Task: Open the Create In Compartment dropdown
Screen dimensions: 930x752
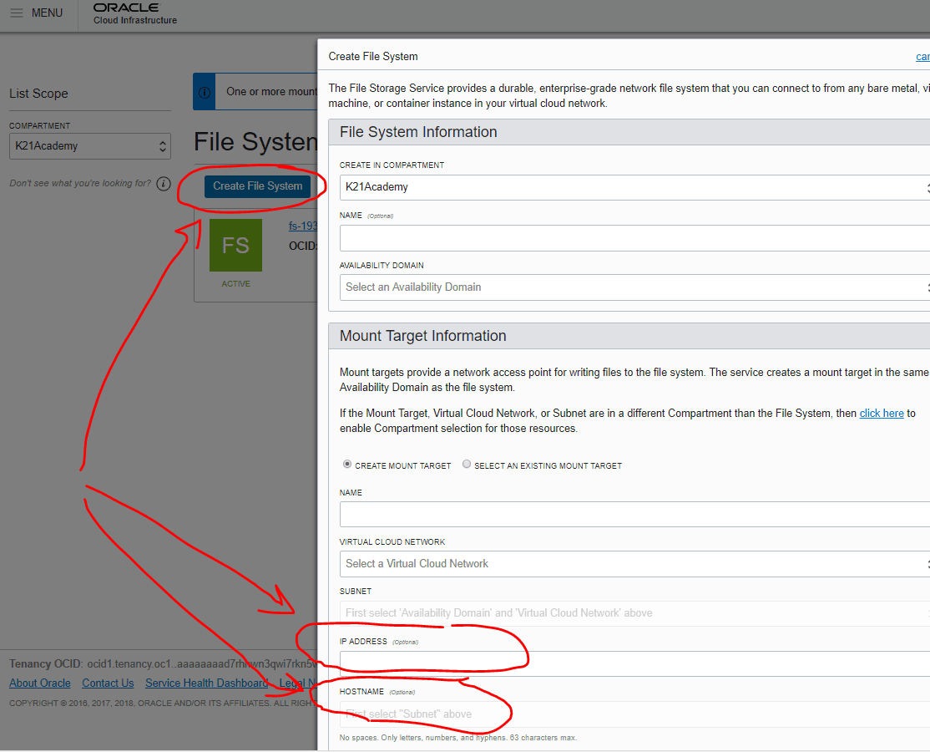Action: 634,187
